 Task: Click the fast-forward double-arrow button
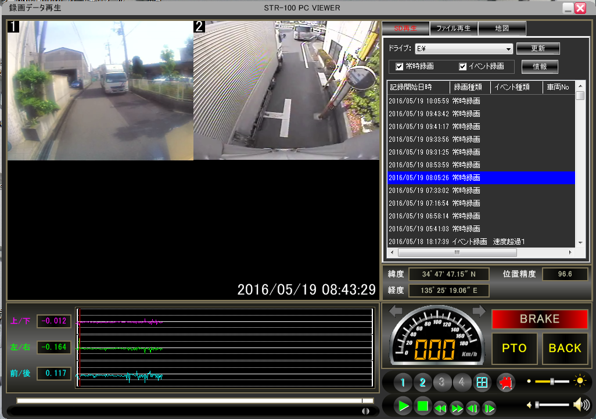click(457, 407)
